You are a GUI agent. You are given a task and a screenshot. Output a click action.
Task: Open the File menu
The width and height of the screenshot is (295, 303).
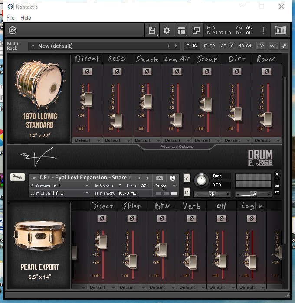(10, 18)
